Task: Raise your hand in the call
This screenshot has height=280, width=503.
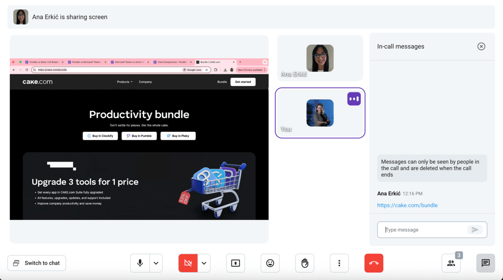Action: (305, 263)
